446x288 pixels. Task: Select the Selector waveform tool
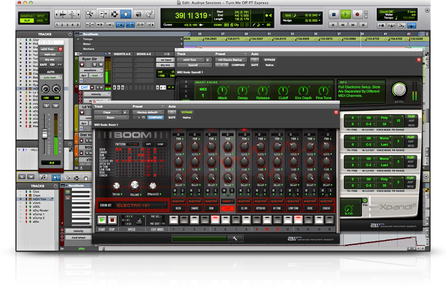coord(114,14)
